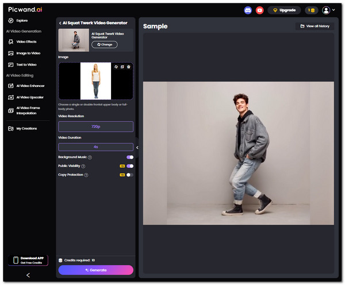
Task: Click the Copy Protection help icon
Action: point(86,175)
